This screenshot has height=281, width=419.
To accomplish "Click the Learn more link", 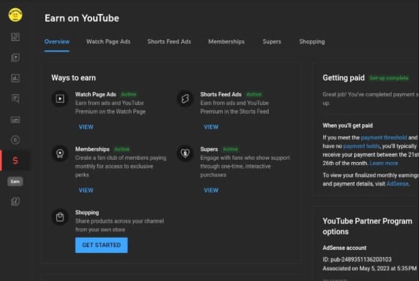I will [384, 163].
